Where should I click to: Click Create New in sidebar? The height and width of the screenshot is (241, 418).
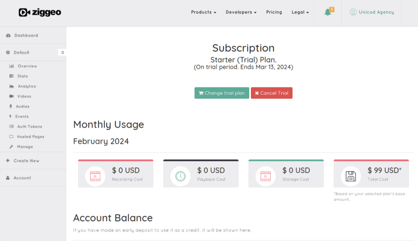(x=26, y=161)
